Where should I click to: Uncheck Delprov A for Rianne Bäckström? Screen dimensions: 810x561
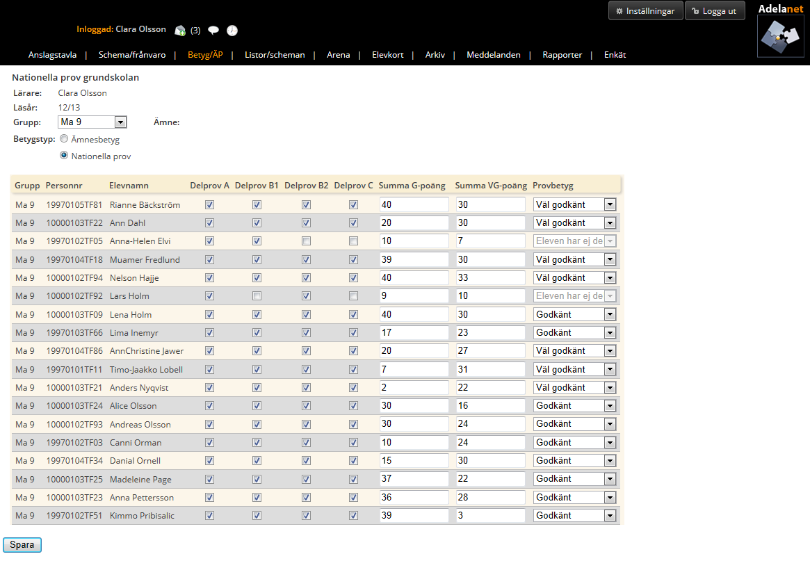click(x=210, y=204)
